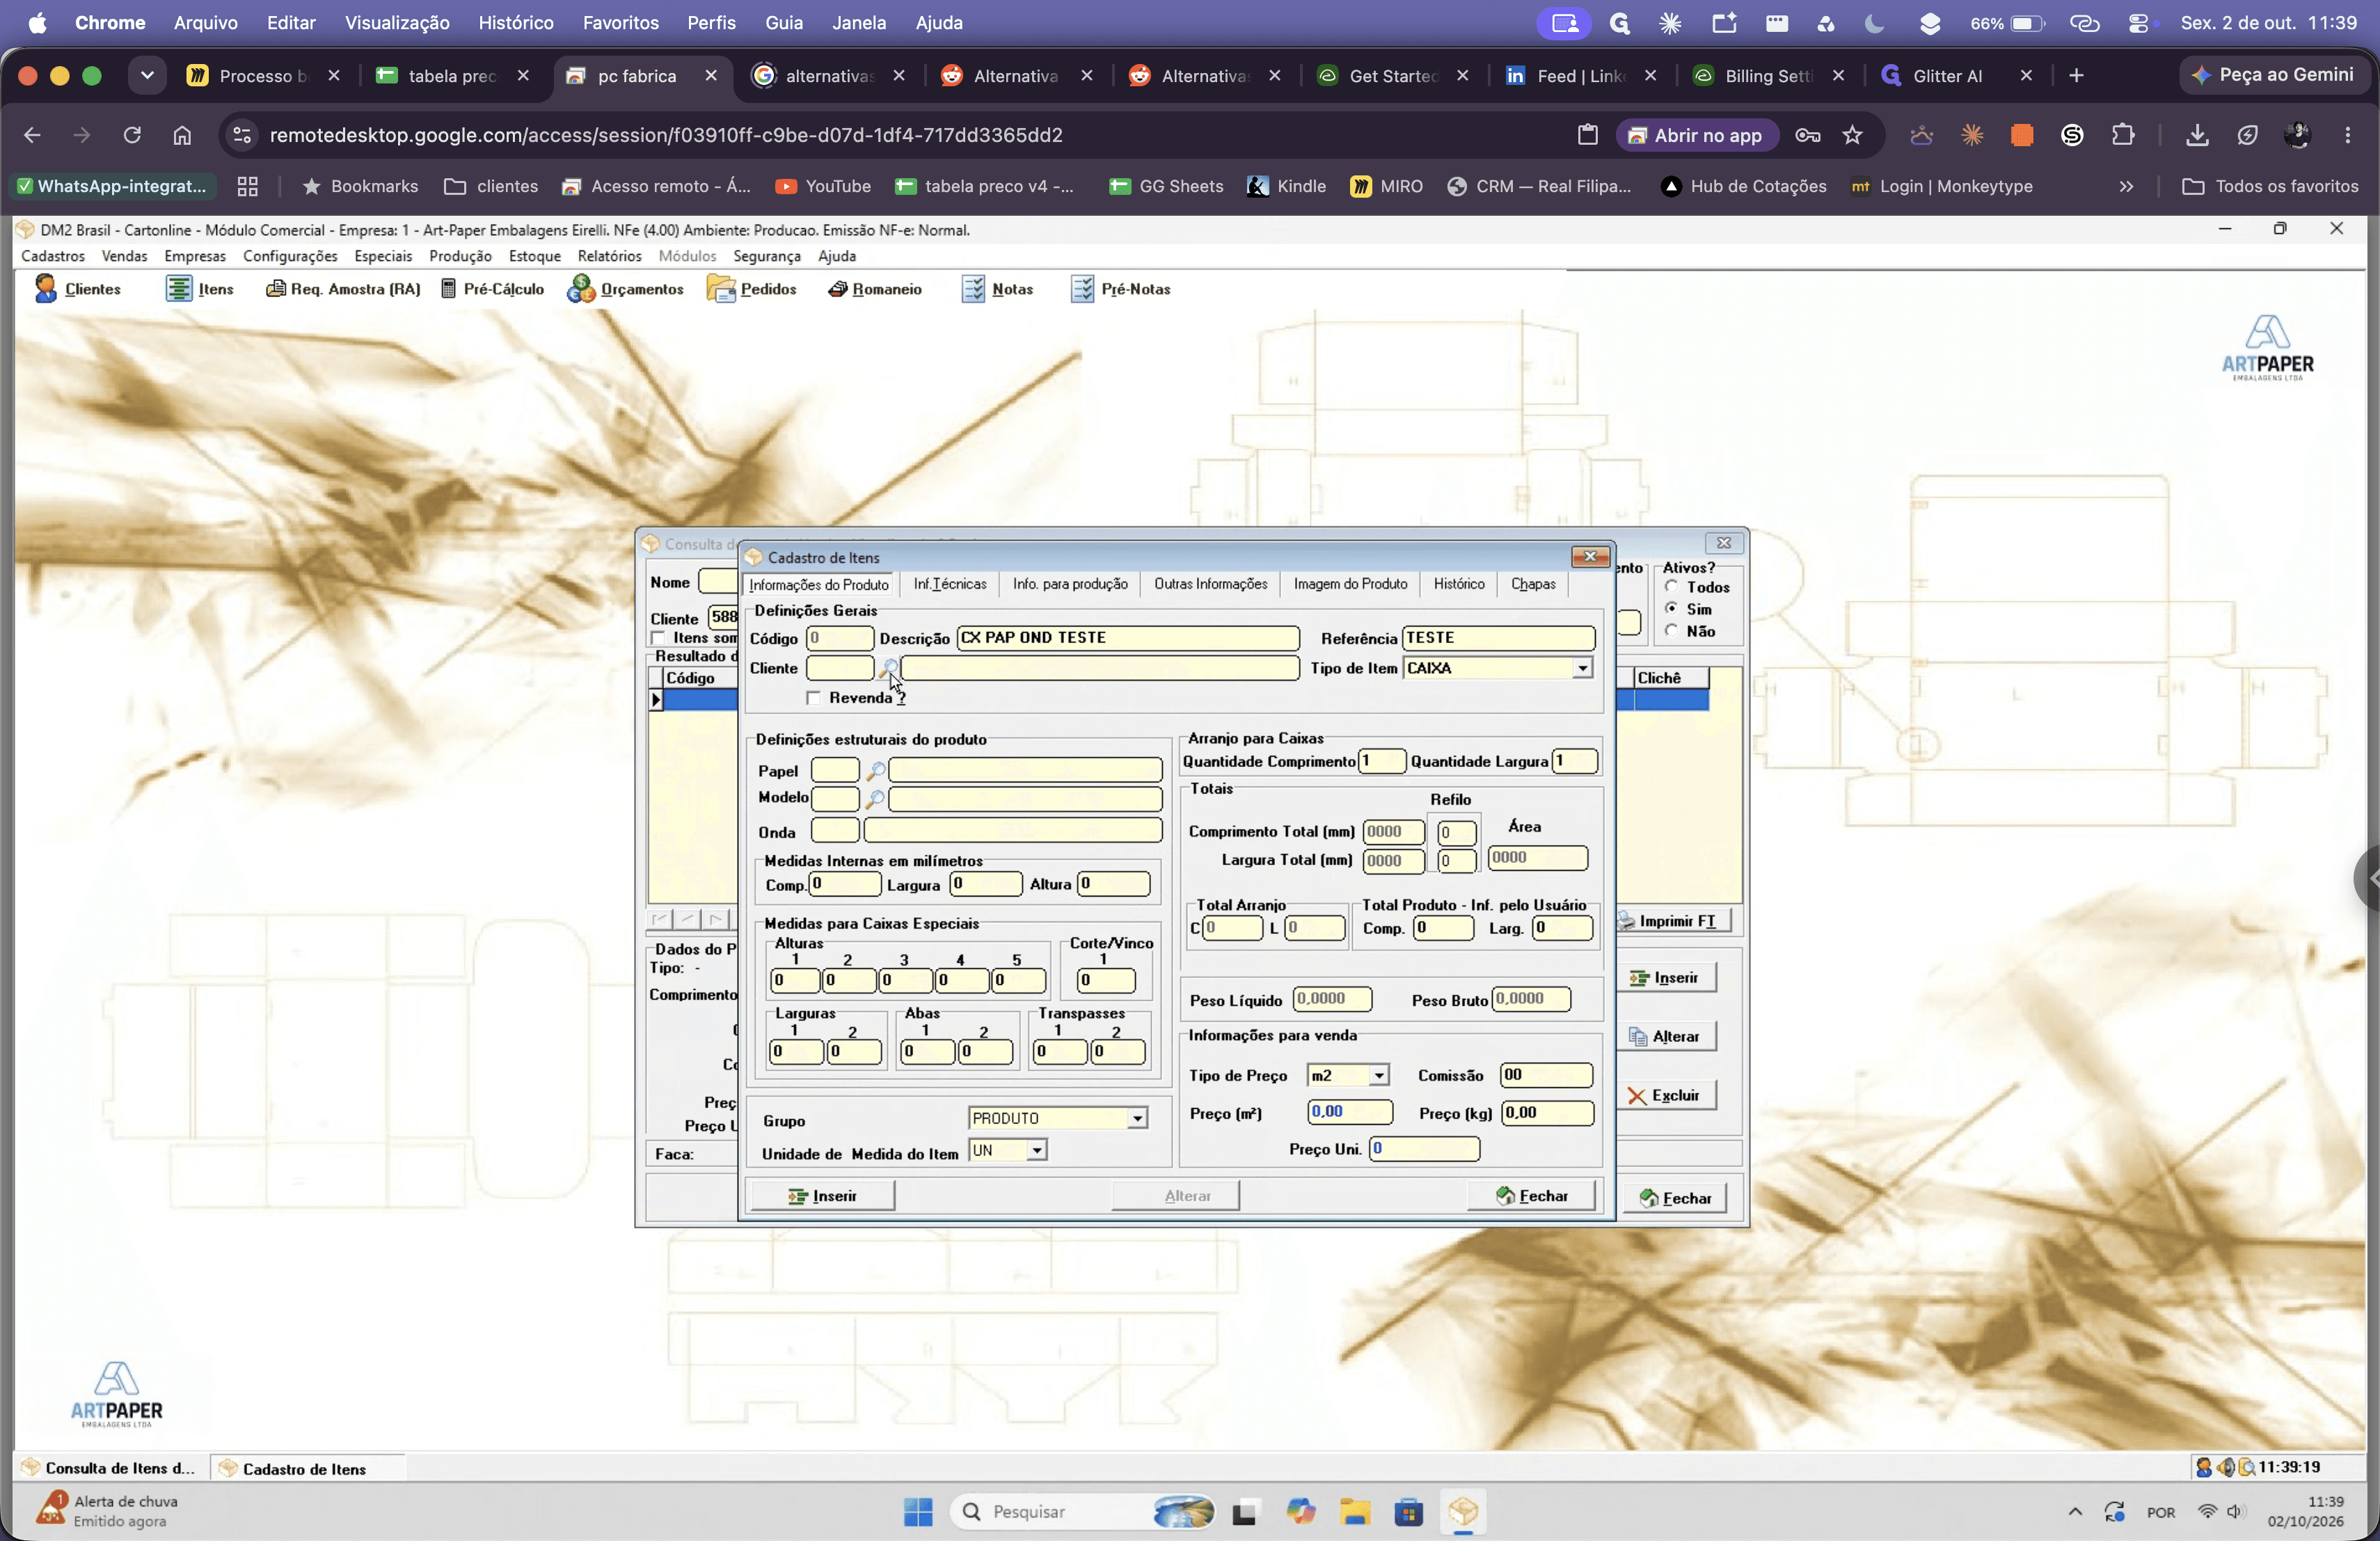Screen dimensions: 2380x1541
Task: Switch to the Inf. Técnicas tab
Action: pos(949,584)
